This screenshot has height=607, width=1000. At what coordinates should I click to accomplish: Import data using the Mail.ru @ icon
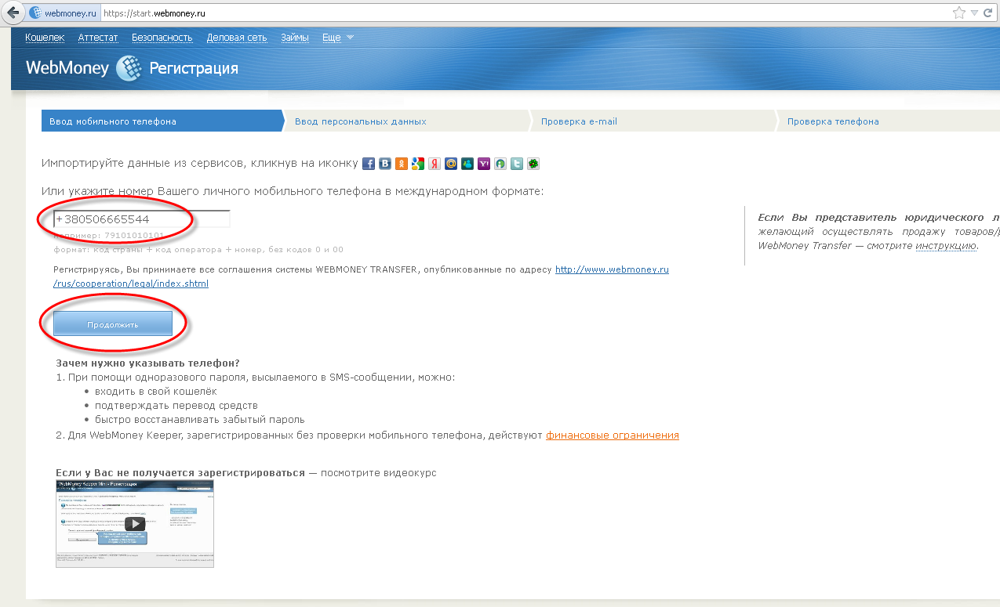point(451,164)
